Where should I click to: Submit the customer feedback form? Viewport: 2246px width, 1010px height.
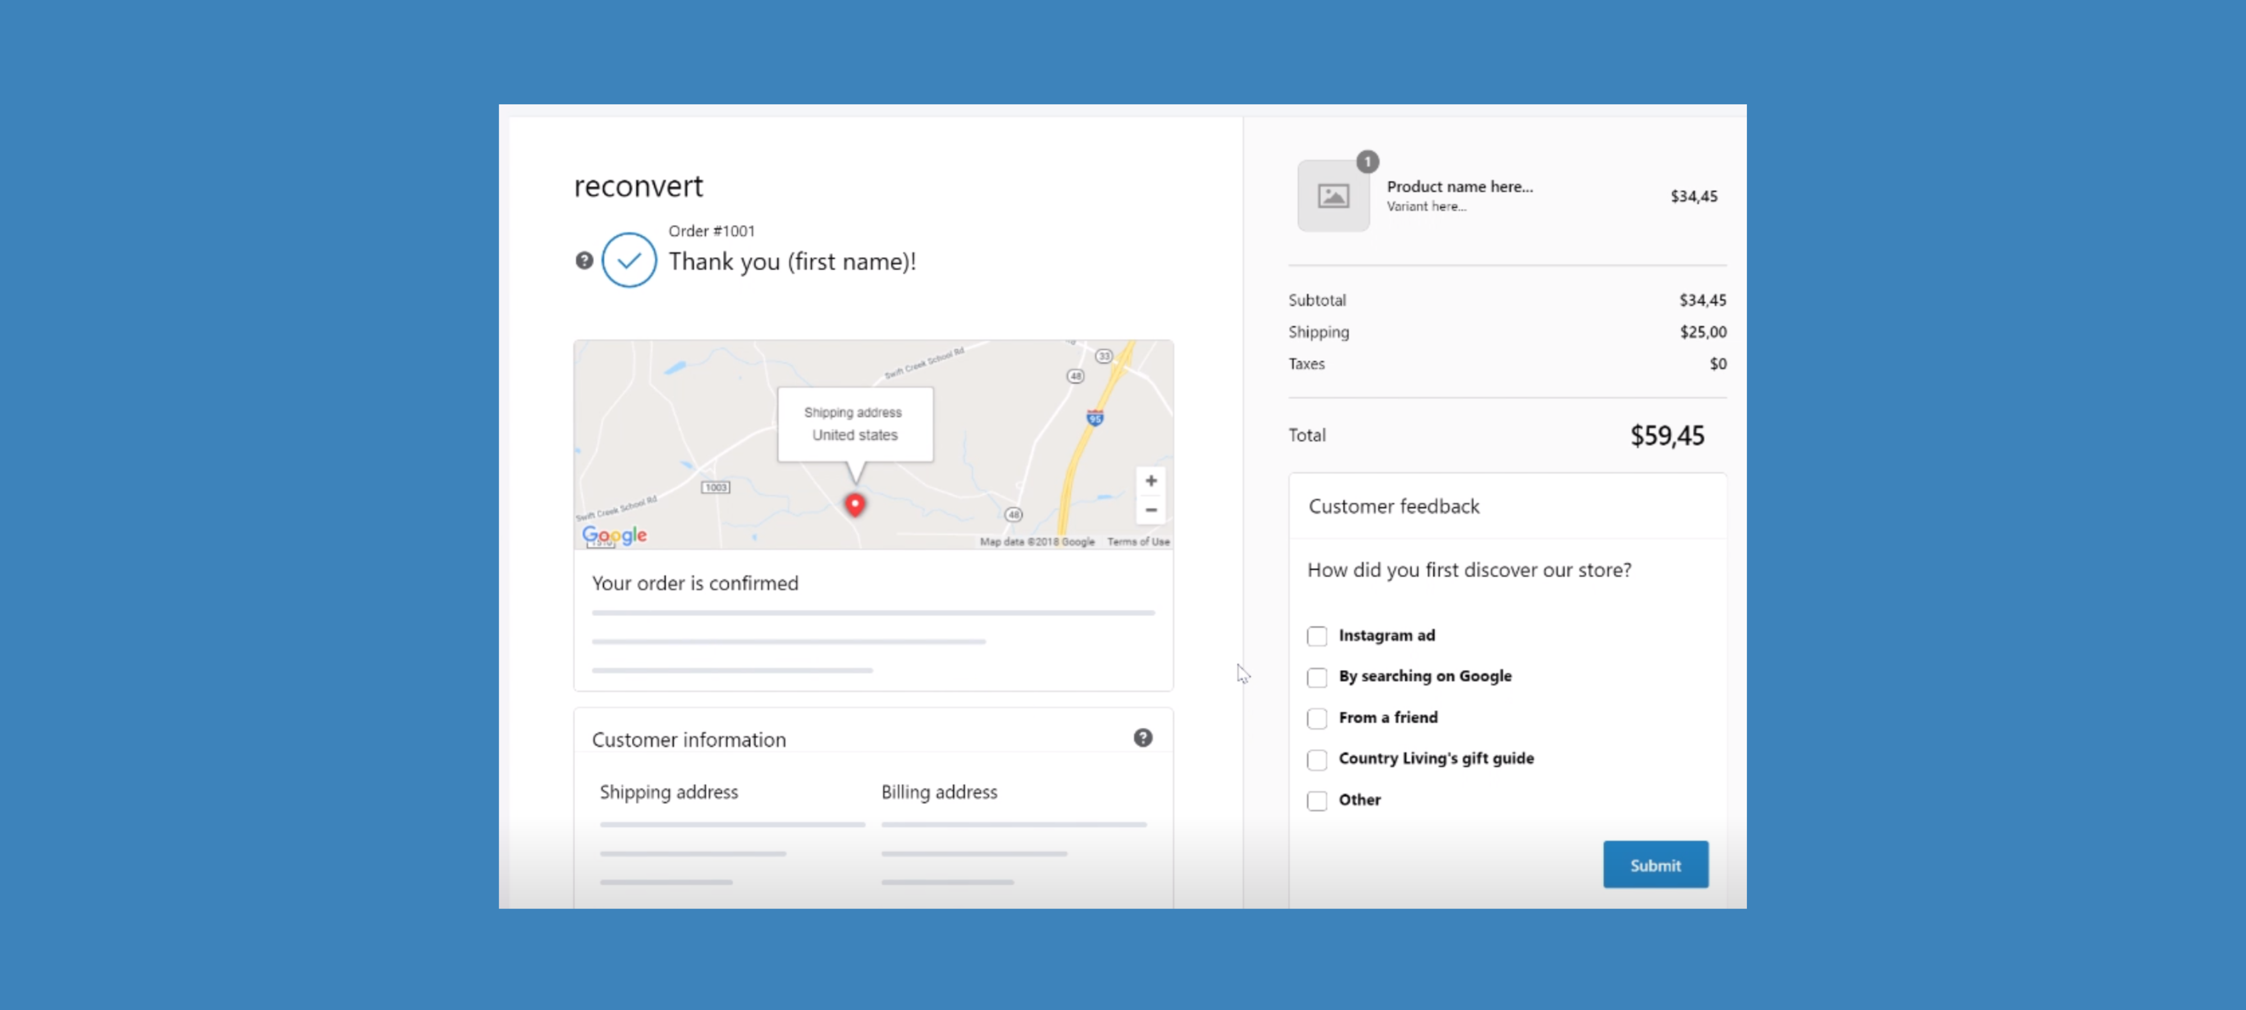pos(1655,865)
